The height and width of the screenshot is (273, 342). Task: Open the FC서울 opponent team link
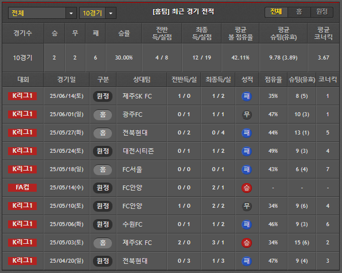[x=133, y=169]
